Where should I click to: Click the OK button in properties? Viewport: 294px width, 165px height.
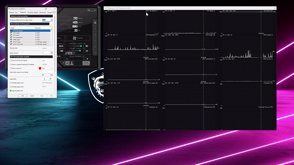pos(22,96)
